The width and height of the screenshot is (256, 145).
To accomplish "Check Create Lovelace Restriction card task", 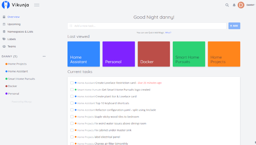I will pos(72,83).
